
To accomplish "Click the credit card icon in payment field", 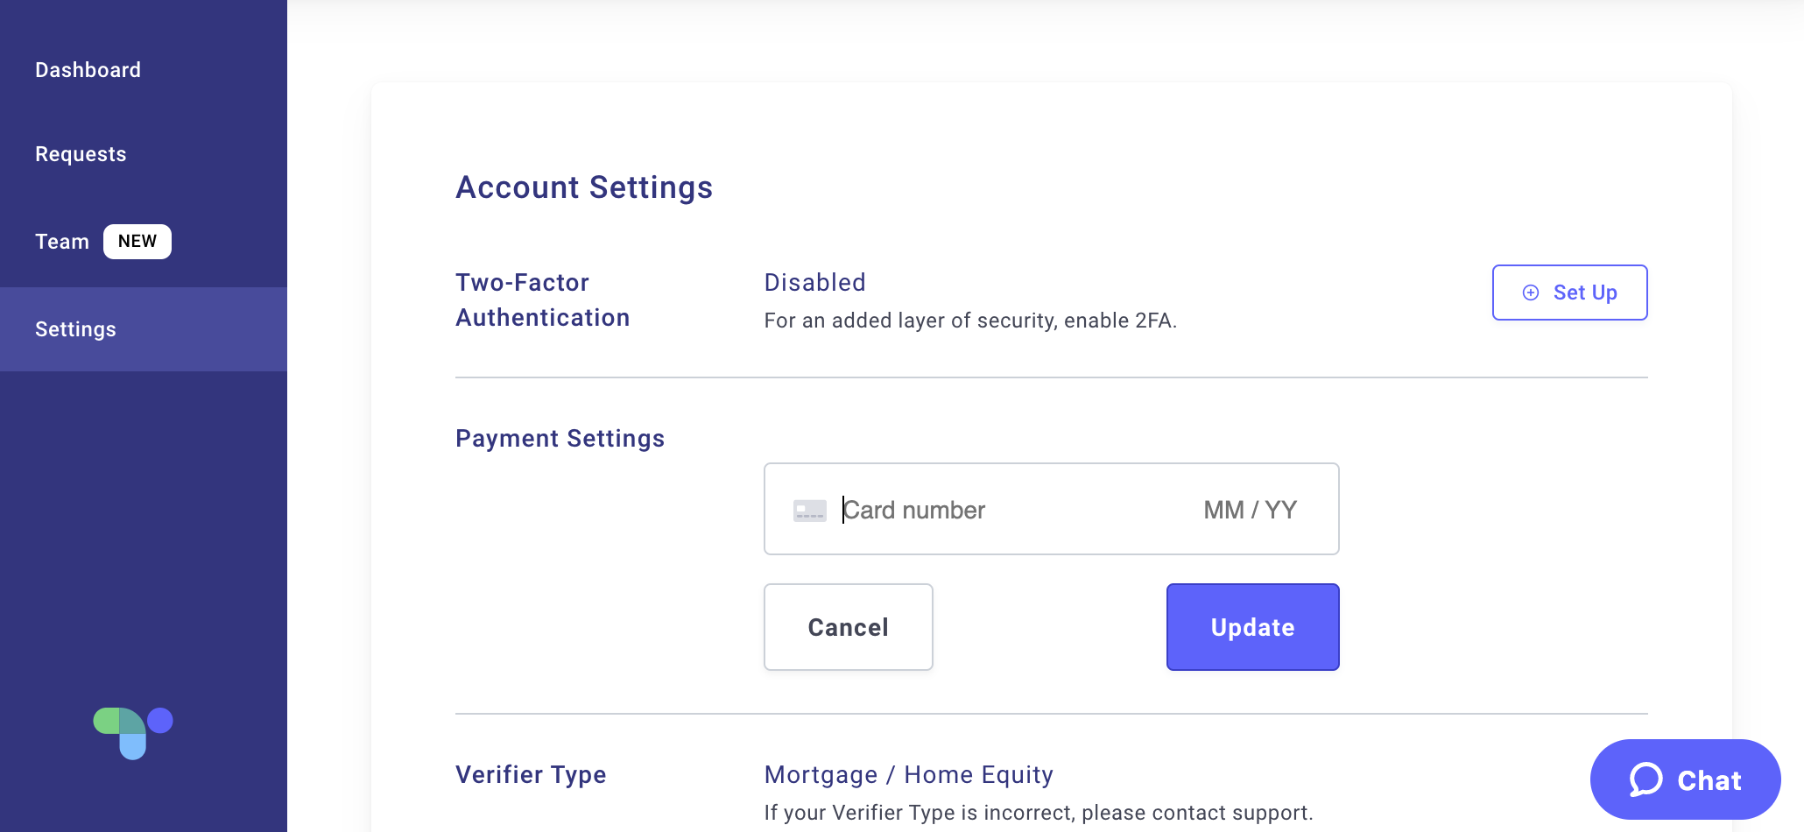I will coord(809,511).
